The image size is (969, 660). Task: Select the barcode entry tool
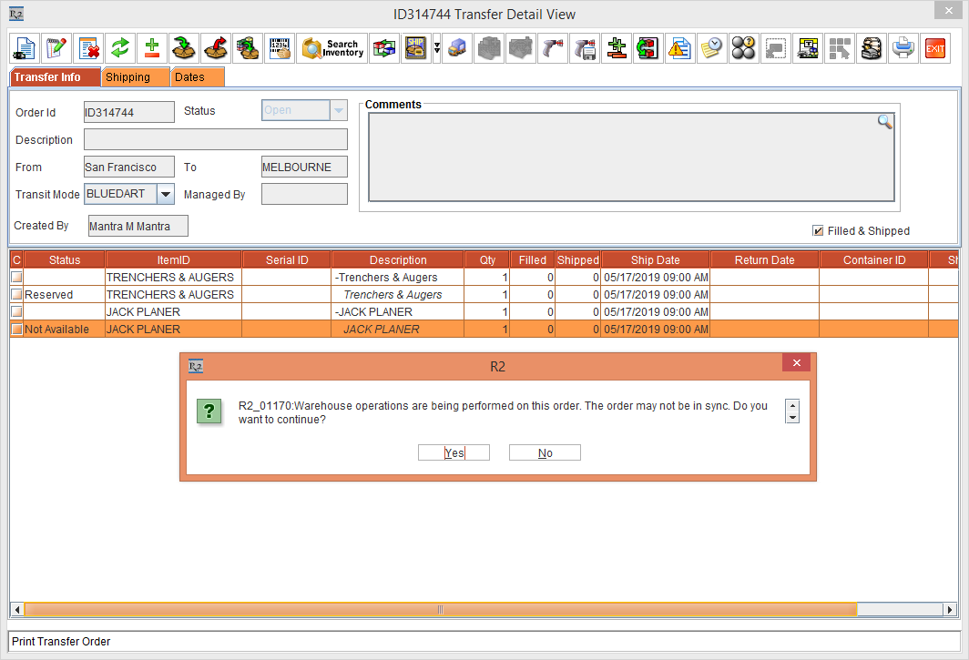[x=280, y=48]
